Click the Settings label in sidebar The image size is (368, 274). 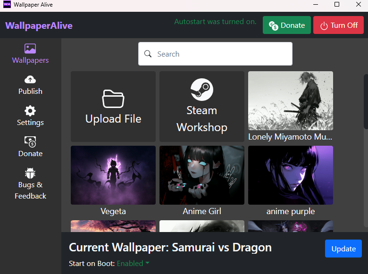30,123
